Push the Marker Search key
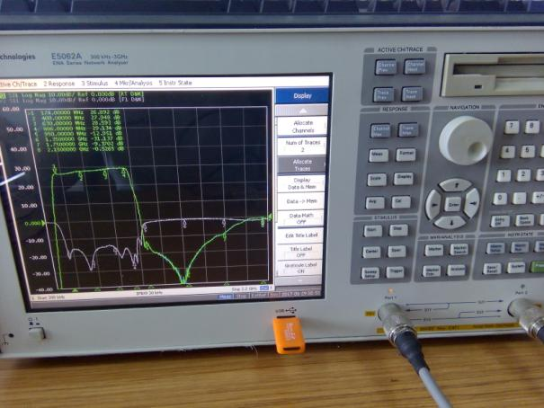The height and width of the screenshot is (408, 544). (459, 249)
